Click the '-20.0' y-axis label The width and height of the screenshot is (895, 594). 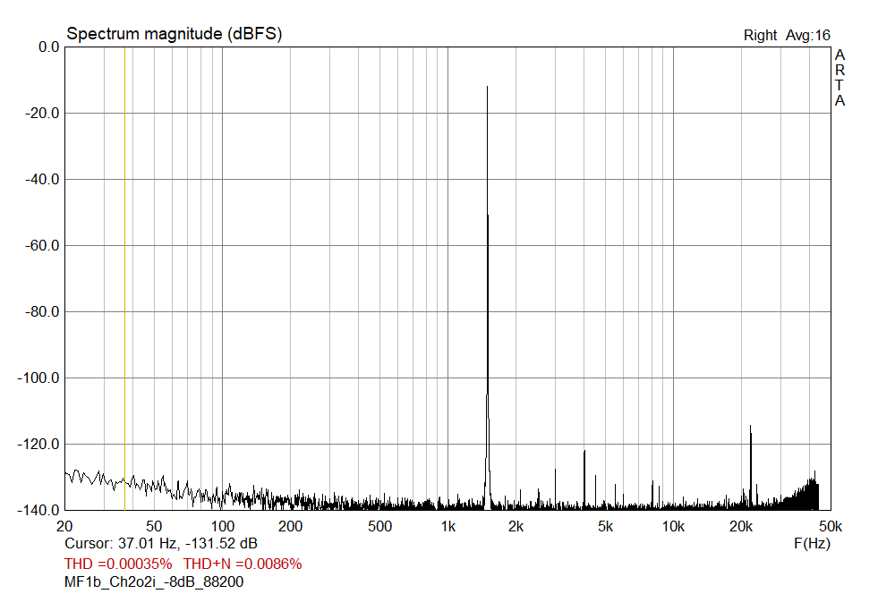tap(42, 114)
